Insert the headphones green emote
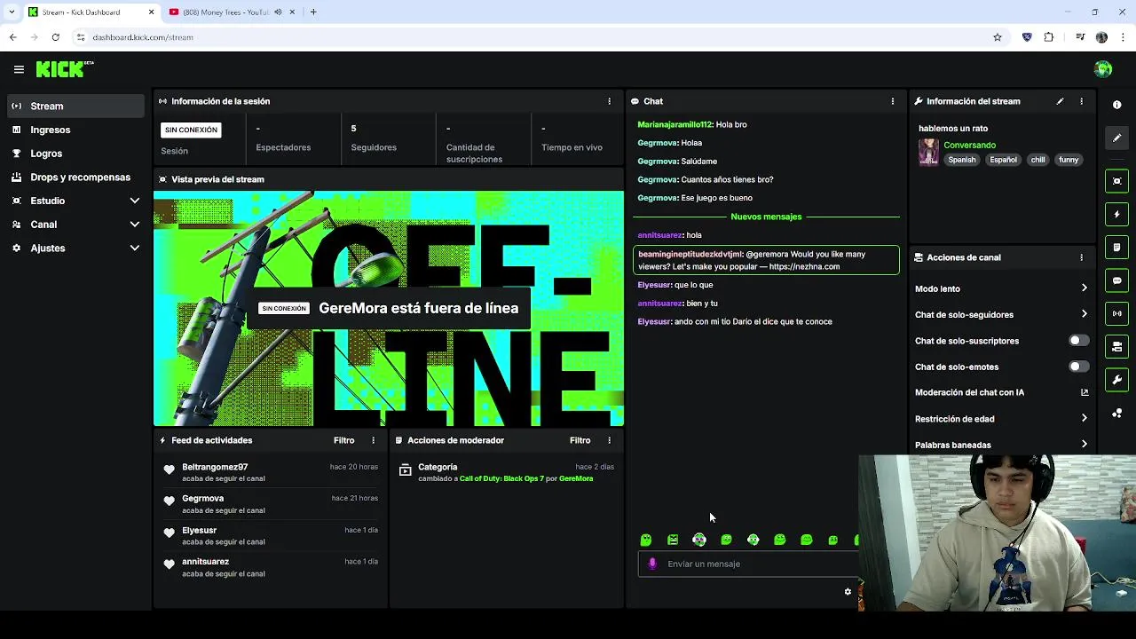This screenshot has width=1136, height=639. pyautogui.click(x=699, y=540)
